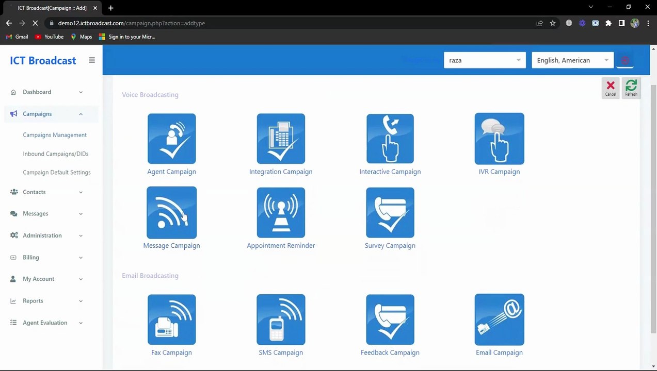
Task: Choose the Survey Campaign icon
Action: (390, 212)
